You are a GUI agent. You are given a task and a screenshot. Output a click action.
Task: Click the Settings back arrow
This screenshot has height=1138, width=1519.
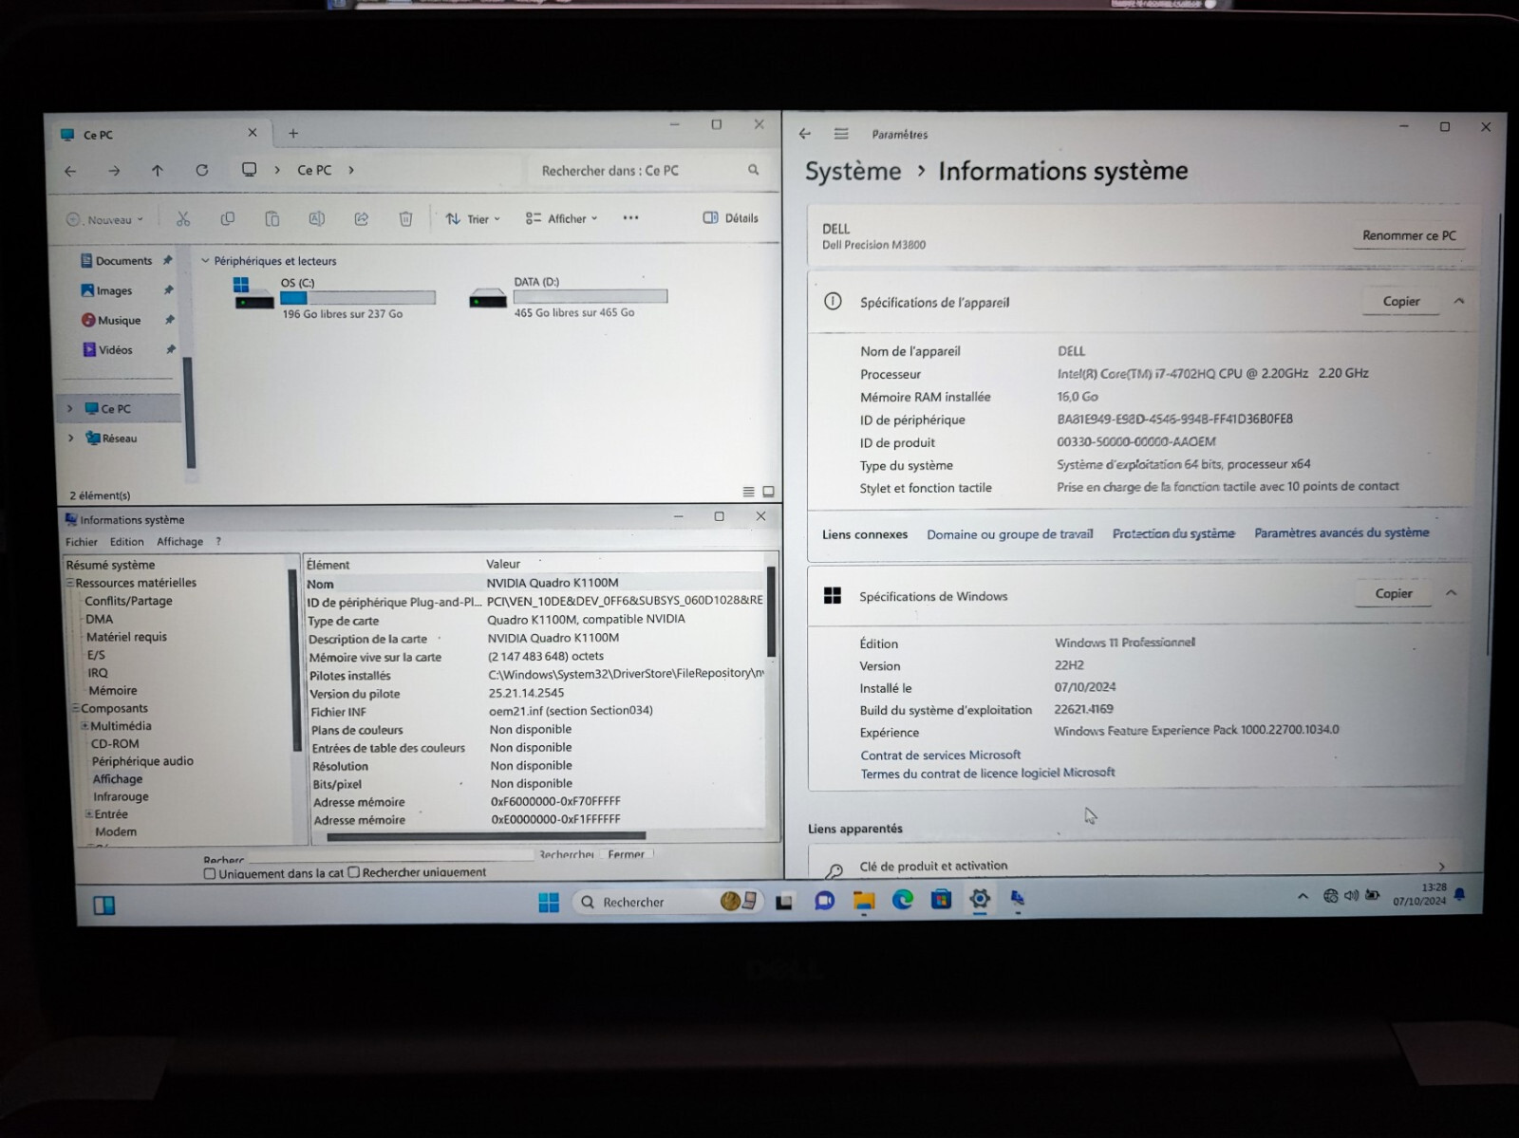click(x=805, y=134)
